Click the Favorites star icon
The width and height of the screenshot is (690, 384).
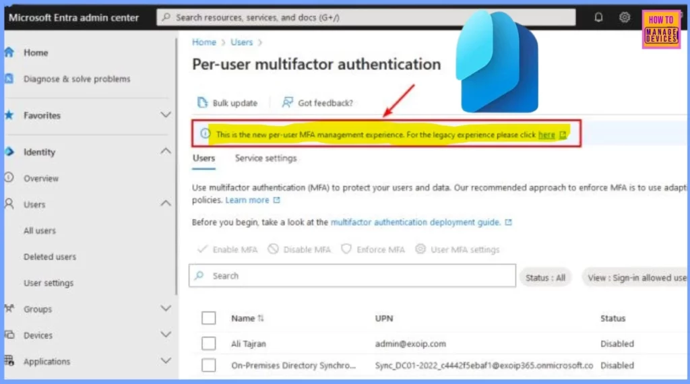click(9, 115)
